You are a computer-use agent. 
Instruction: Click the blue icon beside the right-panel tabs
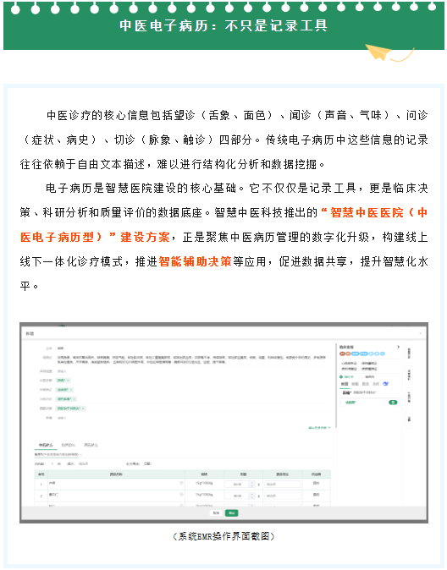click(386, 384)
